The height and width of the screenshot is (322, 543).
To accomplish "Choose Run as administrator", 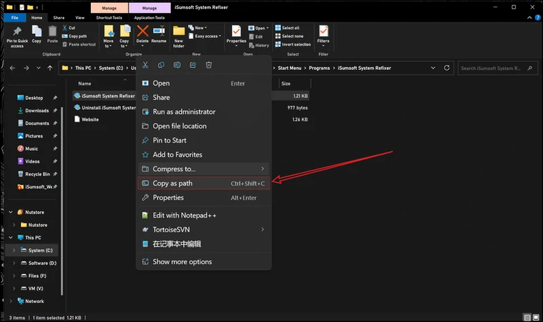I will pyautogui.click(x=183, y=111).
